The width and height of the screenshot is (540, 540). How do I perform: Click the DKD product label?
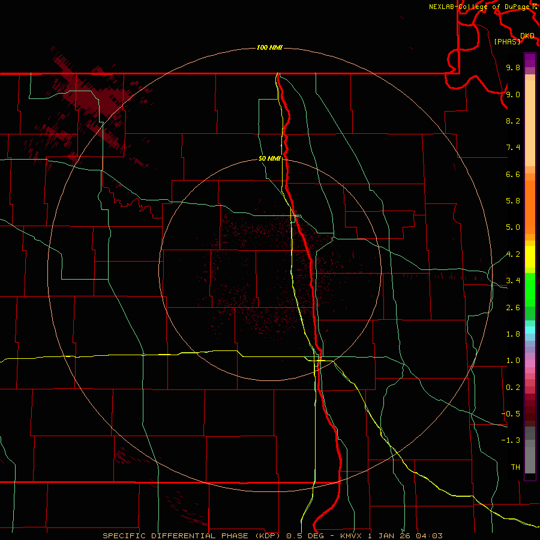527,36
